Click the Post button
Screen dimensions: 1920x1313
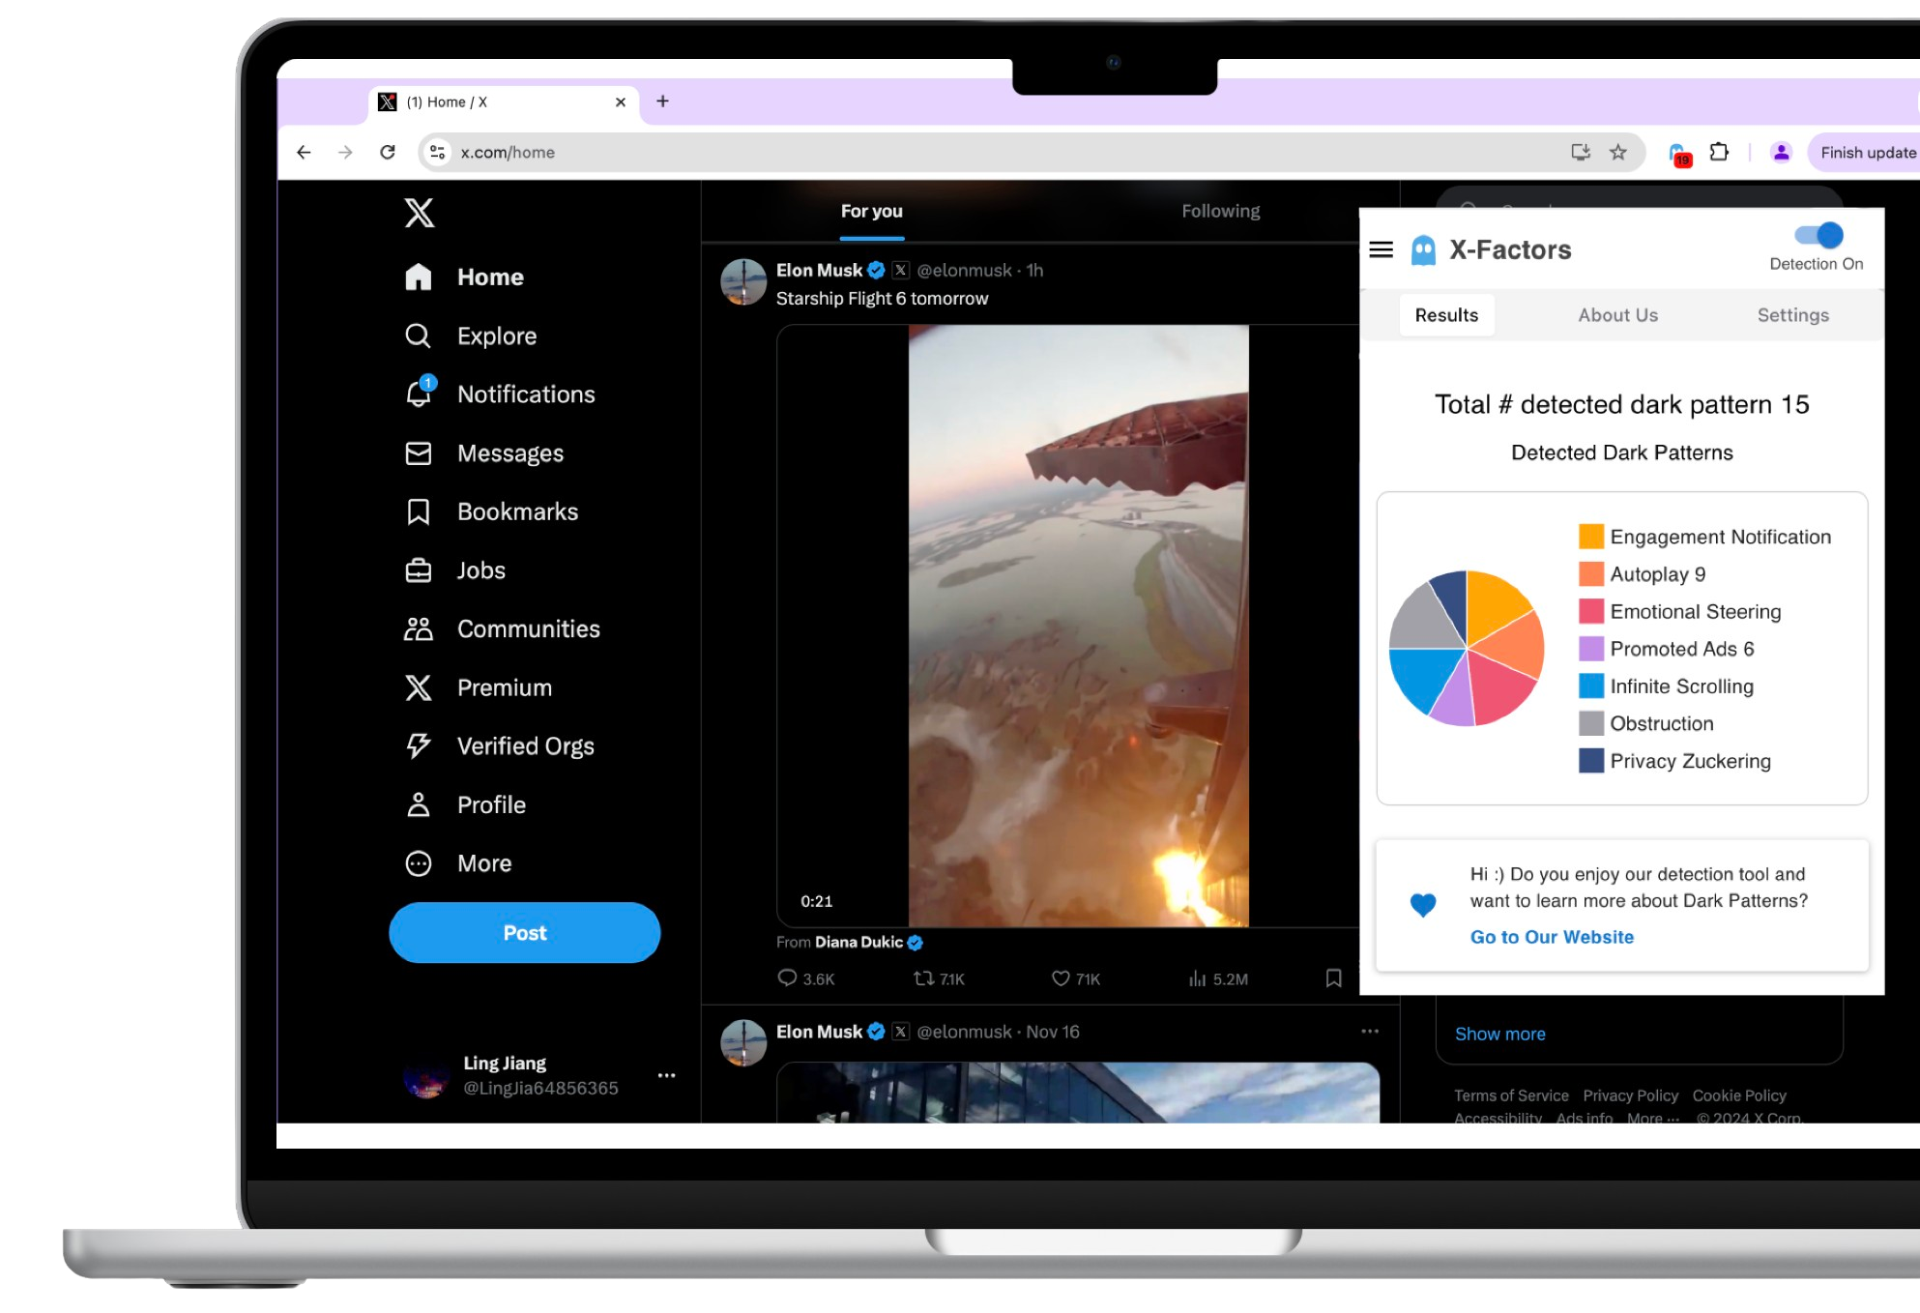point(524,932)
